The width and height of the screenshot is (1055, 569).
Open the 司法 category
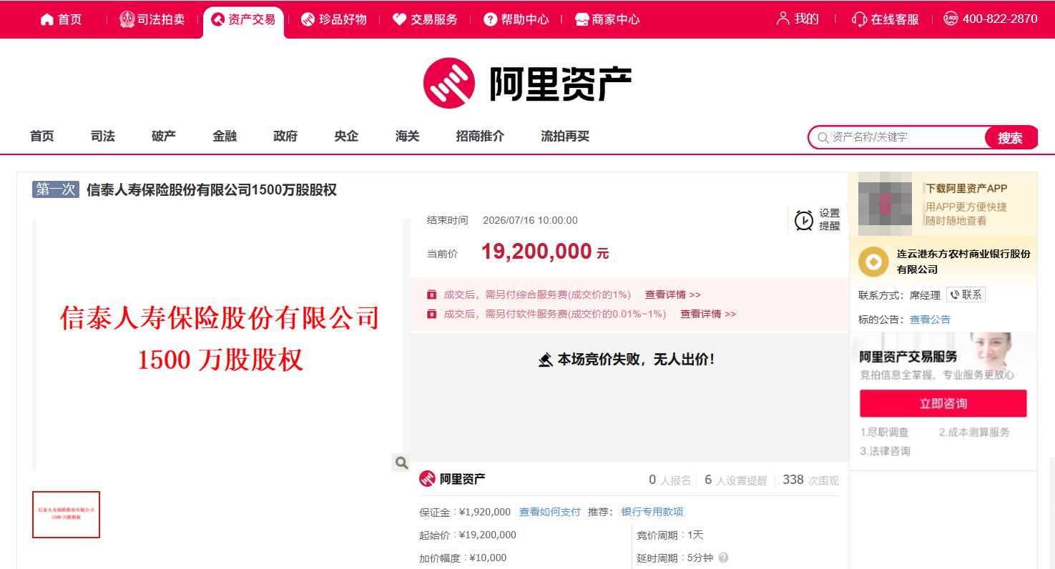pos(103,136)
